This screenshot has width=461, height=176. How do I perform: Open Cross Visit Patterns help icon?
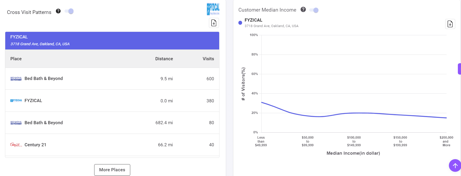(x=58, y=11)
